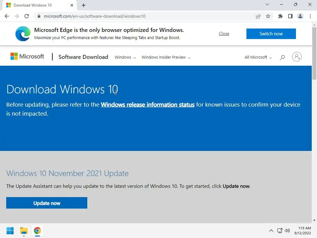The height and width of the screenshot is (238, 317).
Task: Open a new browser tab
Action: tap(84, 5)
